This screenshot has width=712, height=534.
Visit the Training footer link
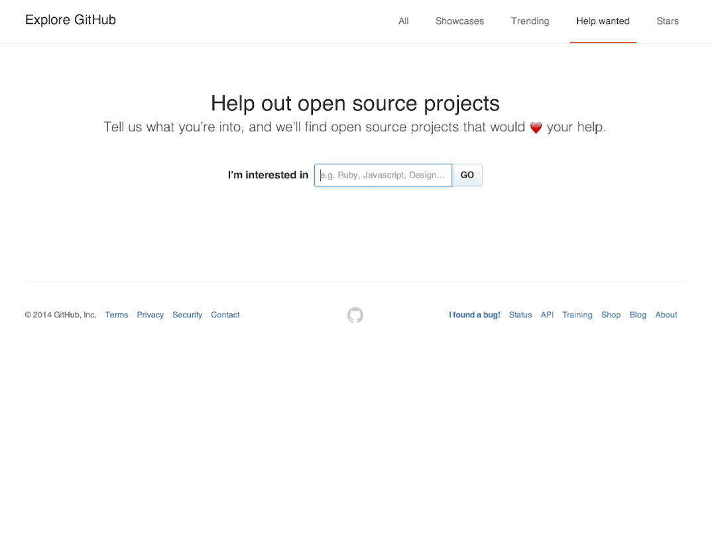coord(577,315)
